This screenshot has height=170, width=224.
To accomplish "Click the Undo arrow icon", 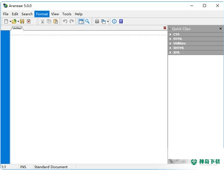I will click(65, 21).
